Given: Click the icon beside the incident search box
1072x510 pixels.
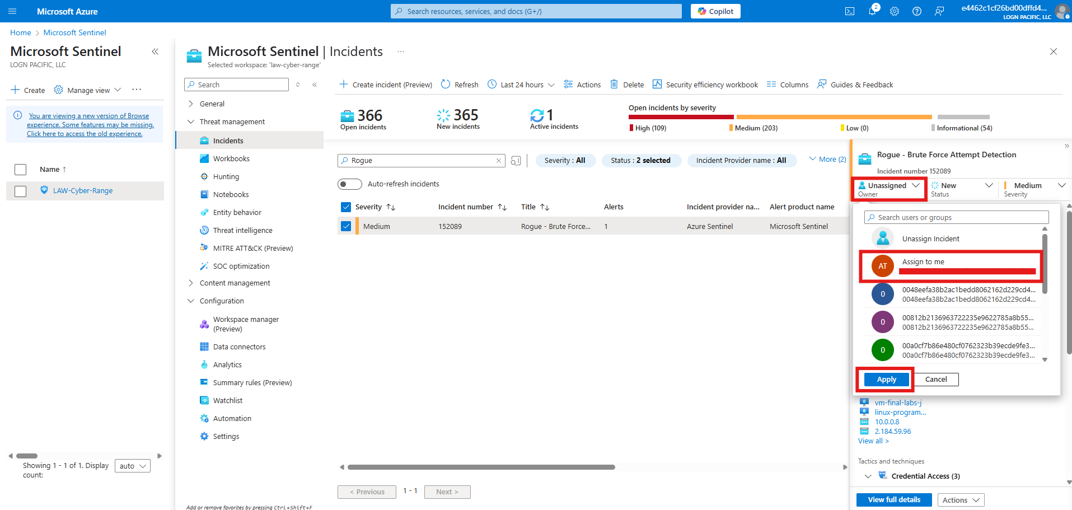Looking at the screenshot, I should click(x=516, y=161).
